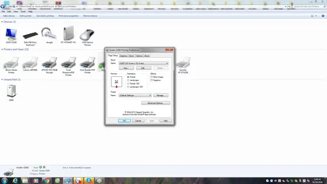Open the File menu
The height and width of the screenshot is (184, 327).
click(3, 11)
